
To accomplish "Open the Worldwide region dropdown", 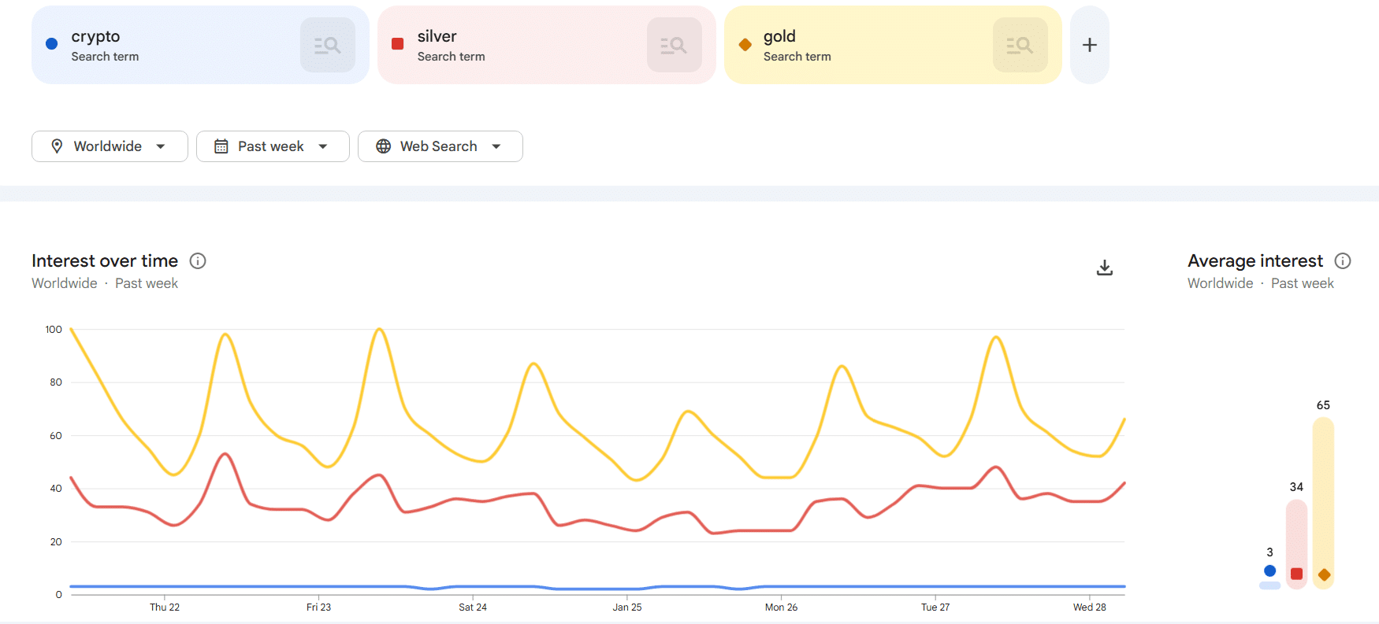I will tap(160, 146).
